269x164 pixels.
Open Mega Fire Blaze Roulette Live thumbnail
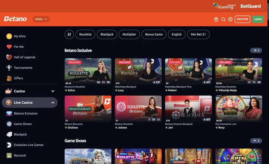[x=138, y=156]
